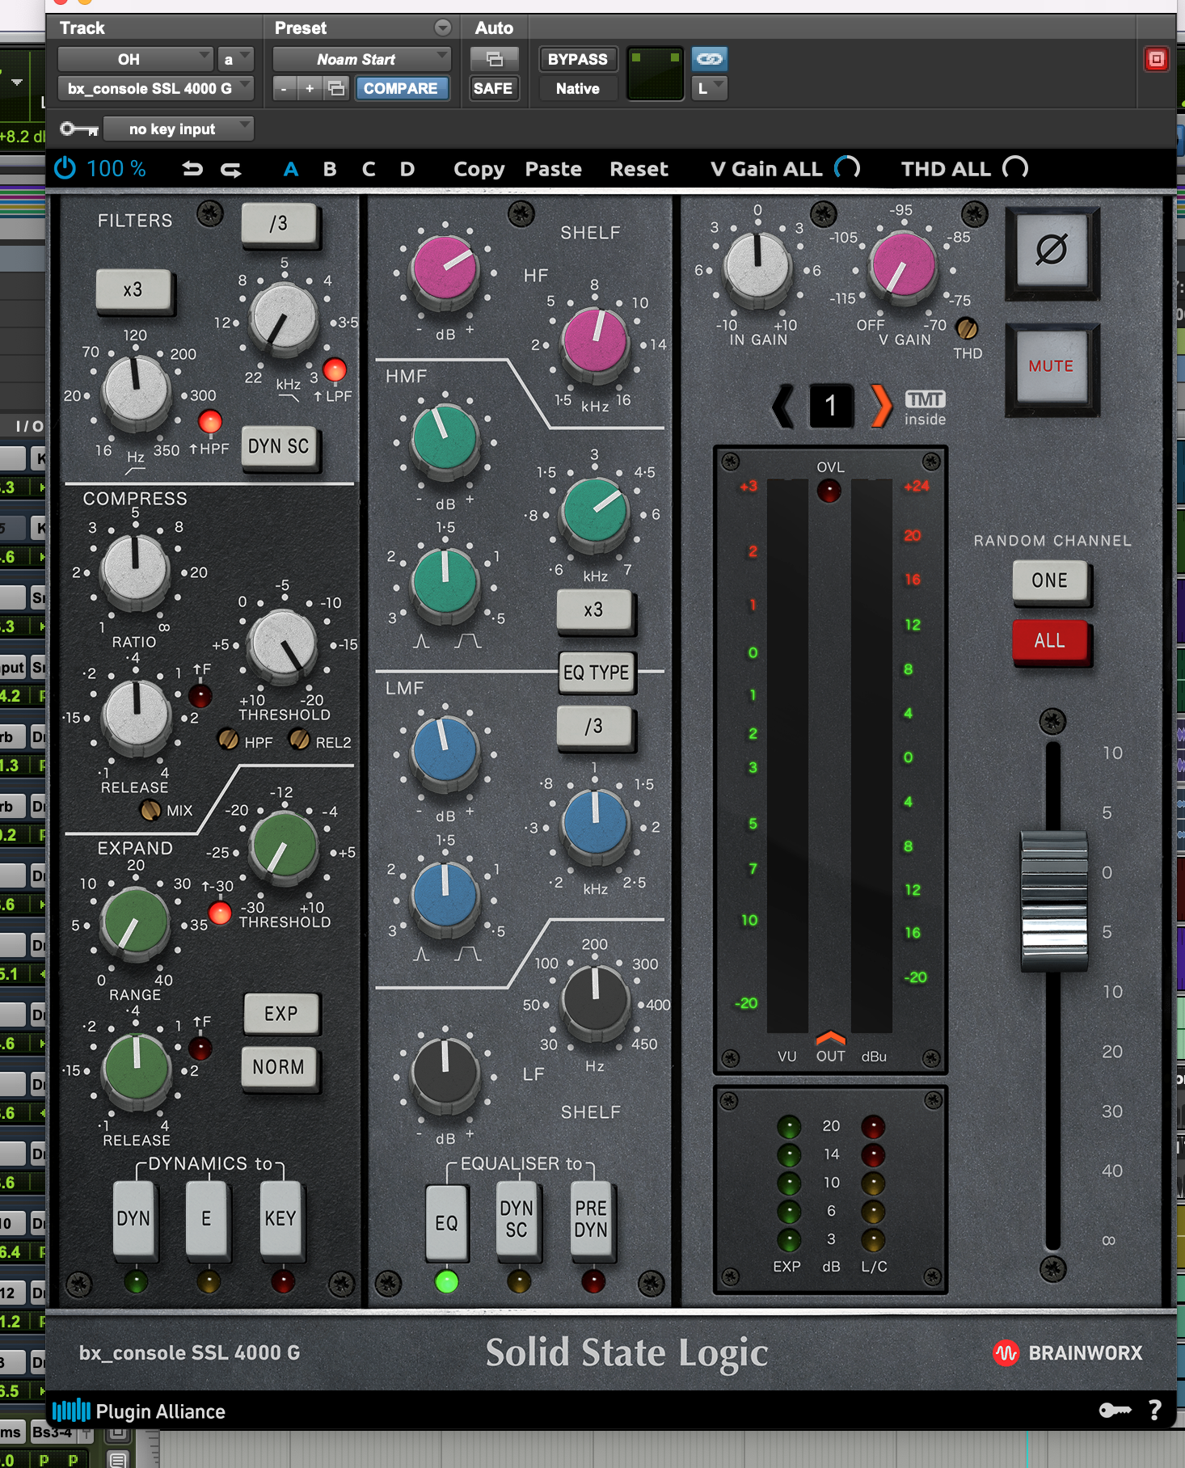Click the meter mode OUT selector arrow
The image size is (1185, 1468).
[830, 1037]
